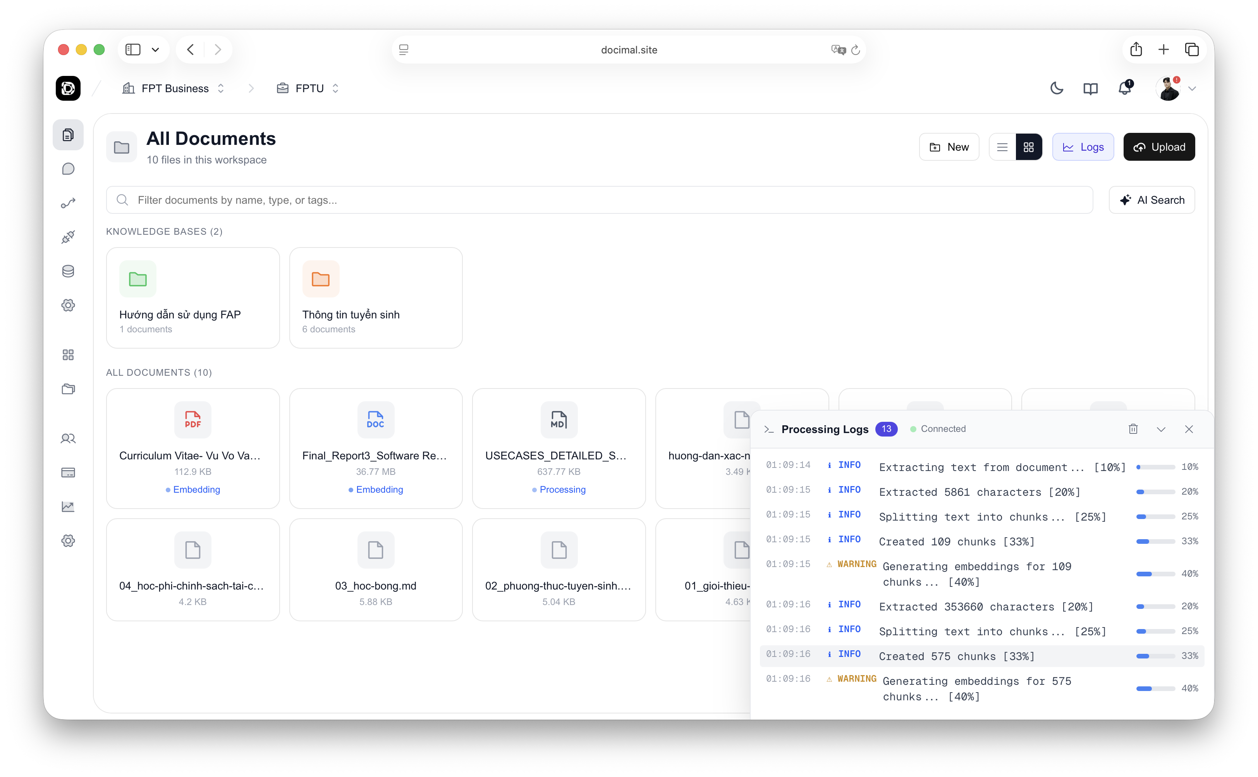Click the database icon in sidebar
Viewport: 1258px width, 777px height.
(x=68, y=271)
